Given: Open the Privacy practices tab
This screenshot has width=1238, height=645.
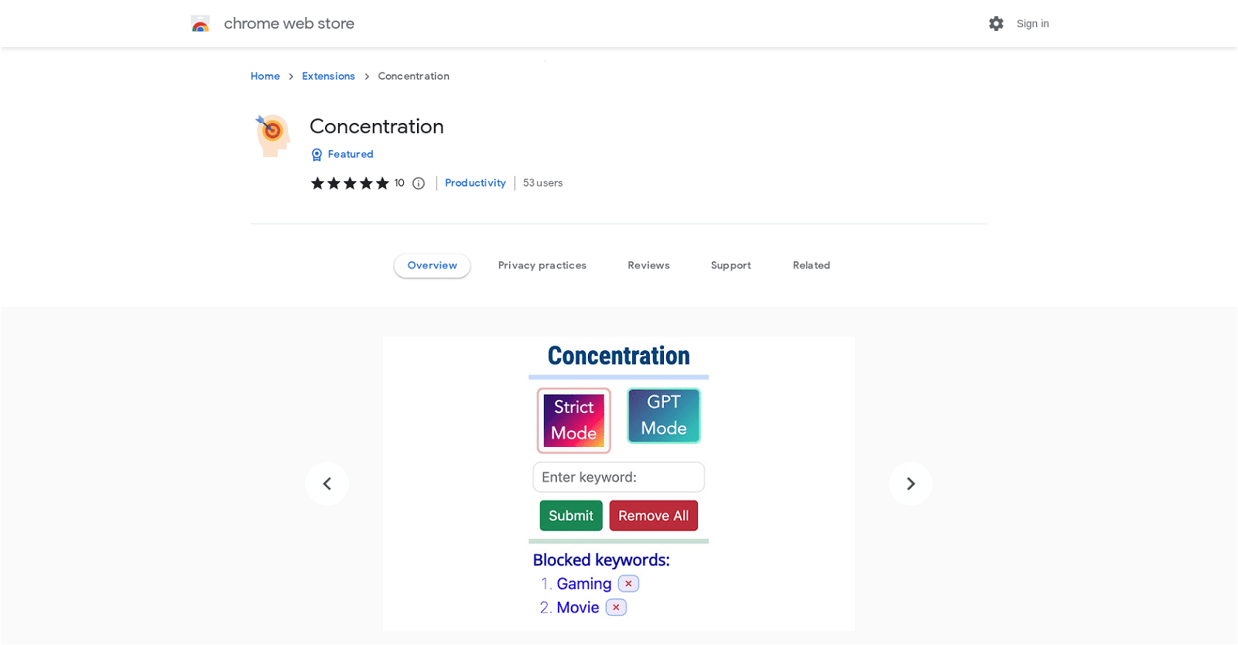Looking at the screenshot, I should (x=542, y=265).
